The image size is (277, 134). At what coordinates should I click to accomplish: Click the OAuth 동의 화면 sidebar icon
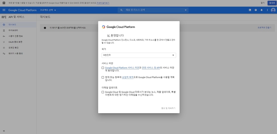pos(4,42)
